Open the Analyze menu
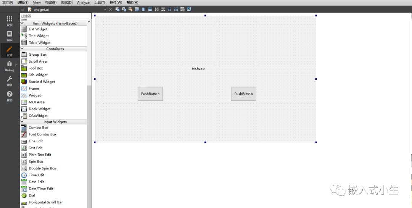Viewport: 412px width, 208px height. [83, 2]
